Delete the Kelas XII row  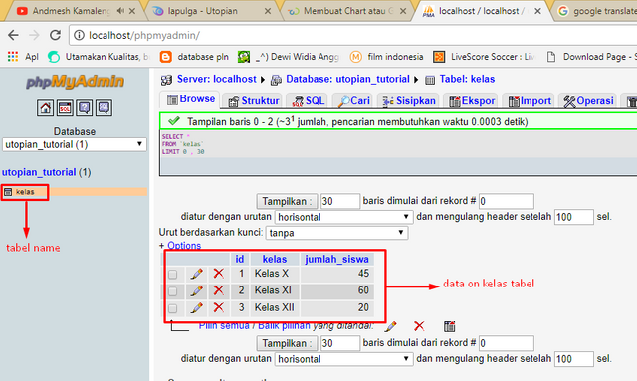(x=219, y=308)
